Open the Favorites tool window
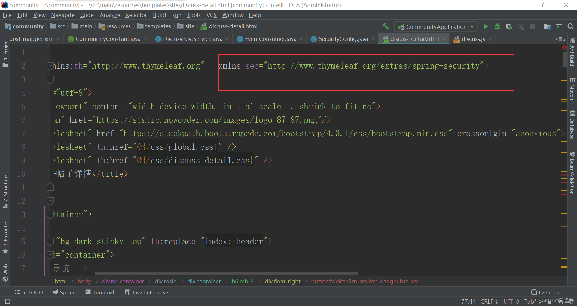Viewport: 577px width, 306px height. [5, 237]
